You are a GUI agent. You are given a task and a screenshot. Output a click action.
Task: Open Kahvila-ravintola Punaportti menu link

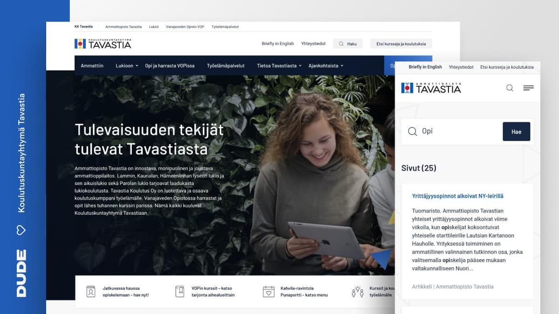pos(304,291)
